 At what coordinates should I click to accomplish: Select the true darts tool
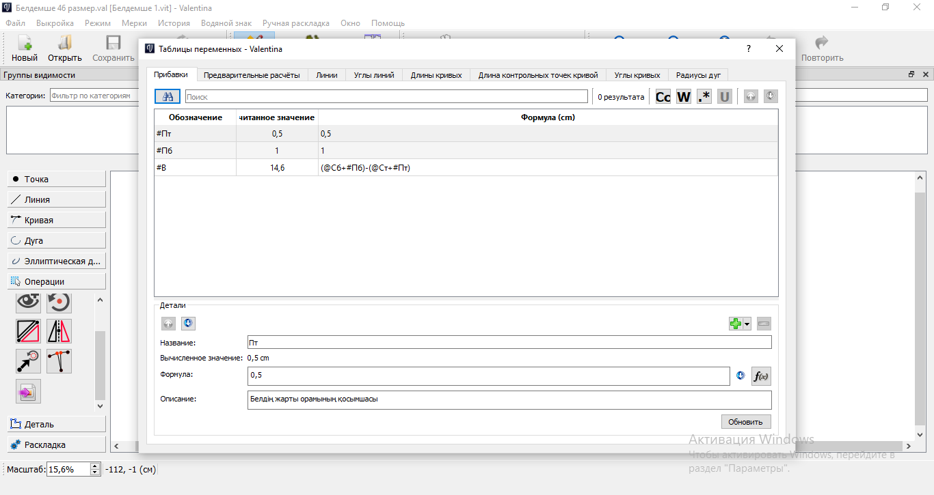59,361
